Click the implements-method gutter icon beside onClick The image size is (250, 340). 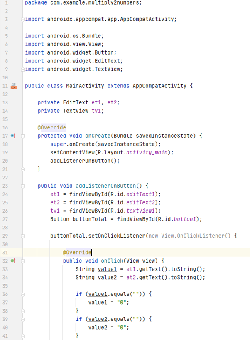(13, 261)
